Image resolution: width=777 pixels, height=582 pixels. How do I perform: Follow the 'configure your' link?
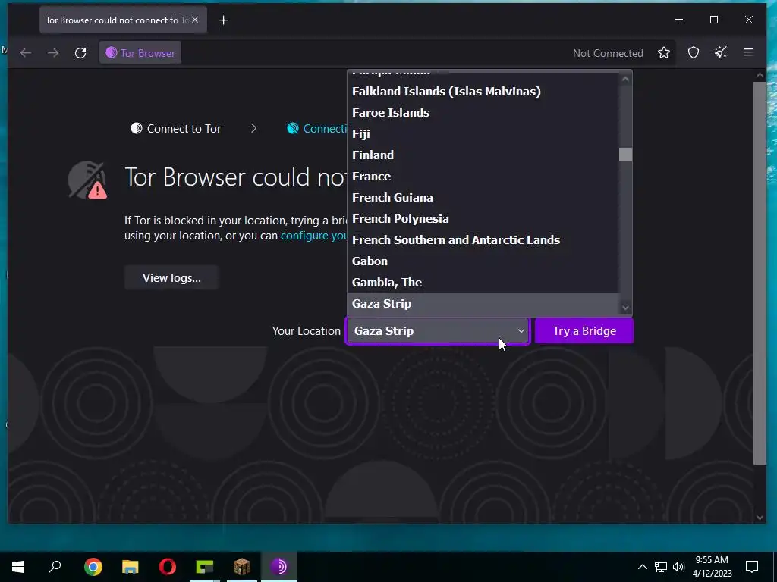[314, 236]
